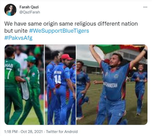This screenshot has width=152, height=136.
Task: Click the Oct 28, 2021 date
Action: click(32, 132)
